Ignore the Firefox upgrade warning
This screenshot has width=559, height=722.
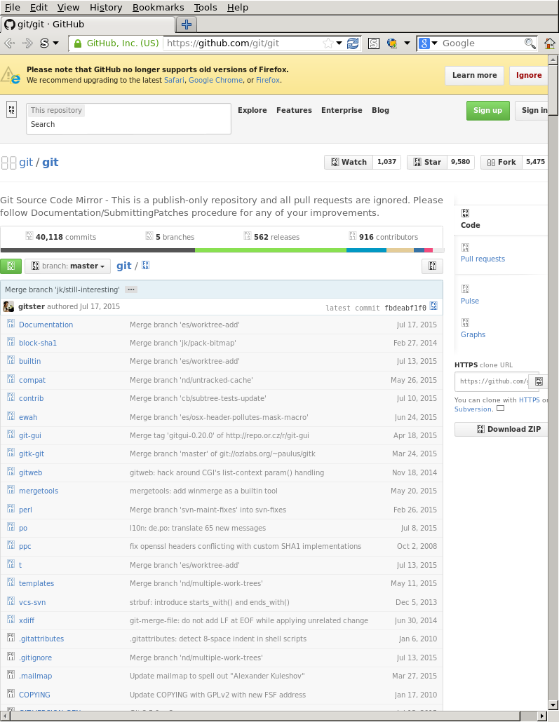click(529, 75)
